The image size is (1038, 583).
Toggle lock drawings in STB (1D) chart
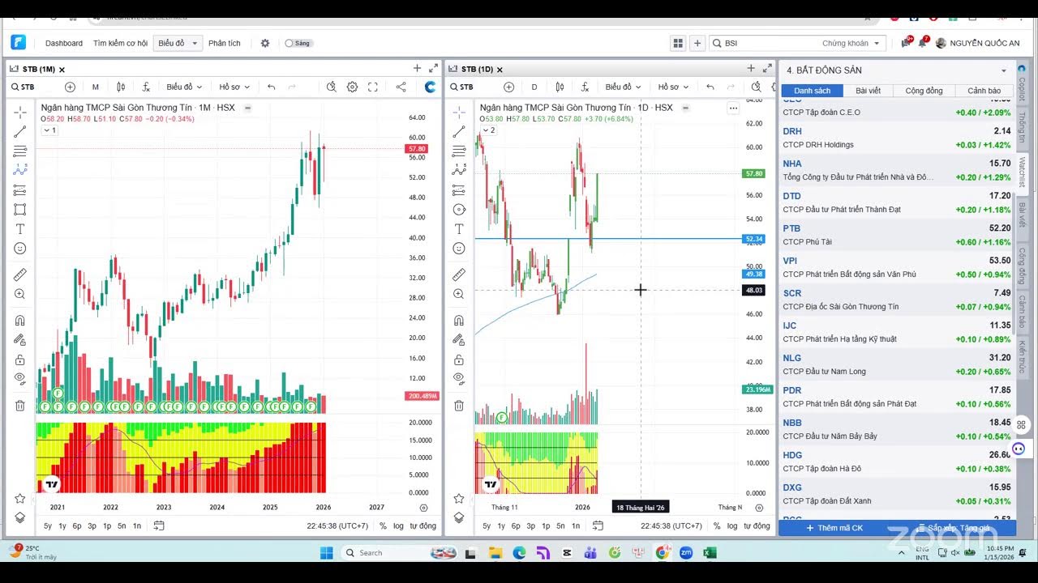[x=459, y=360]
